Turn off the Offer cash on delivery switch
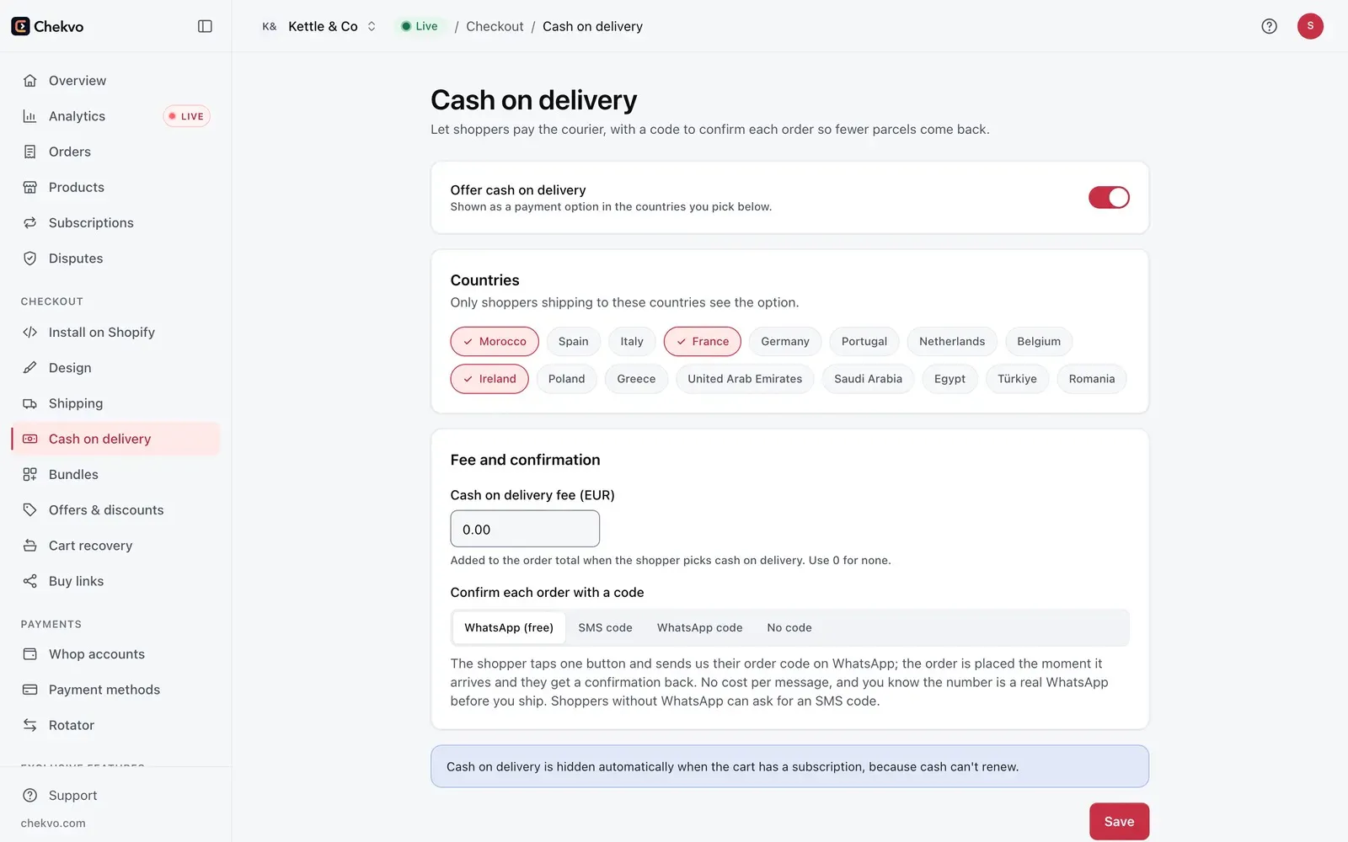The image size is (1348, 842). coord(1109,197)
